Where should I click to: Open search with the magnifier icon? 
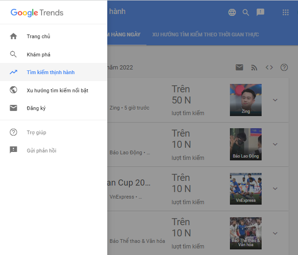pyautogui.click(x=246, y=13)
